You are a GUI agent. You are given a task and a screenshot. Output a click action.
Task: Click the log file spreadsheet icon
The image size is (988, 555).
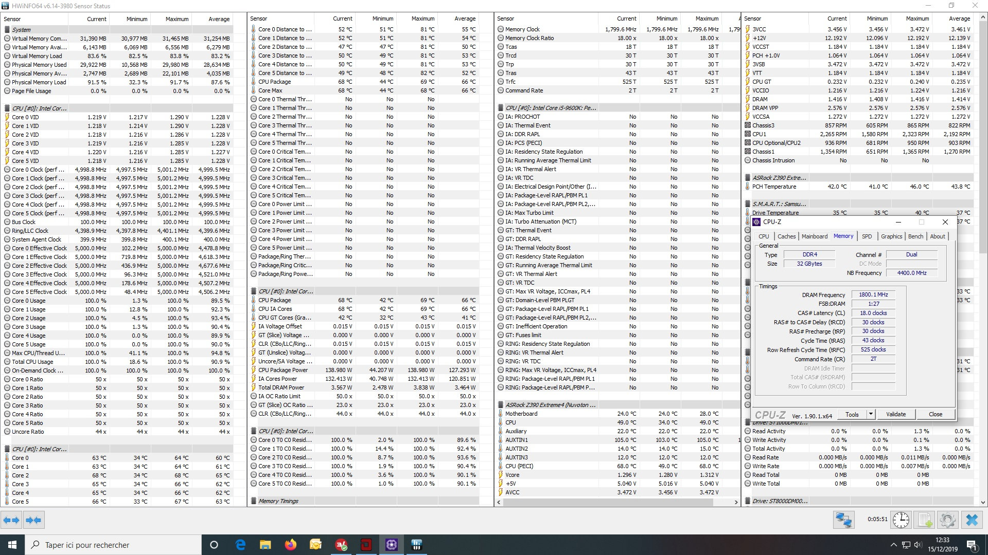tap(925, 520)
